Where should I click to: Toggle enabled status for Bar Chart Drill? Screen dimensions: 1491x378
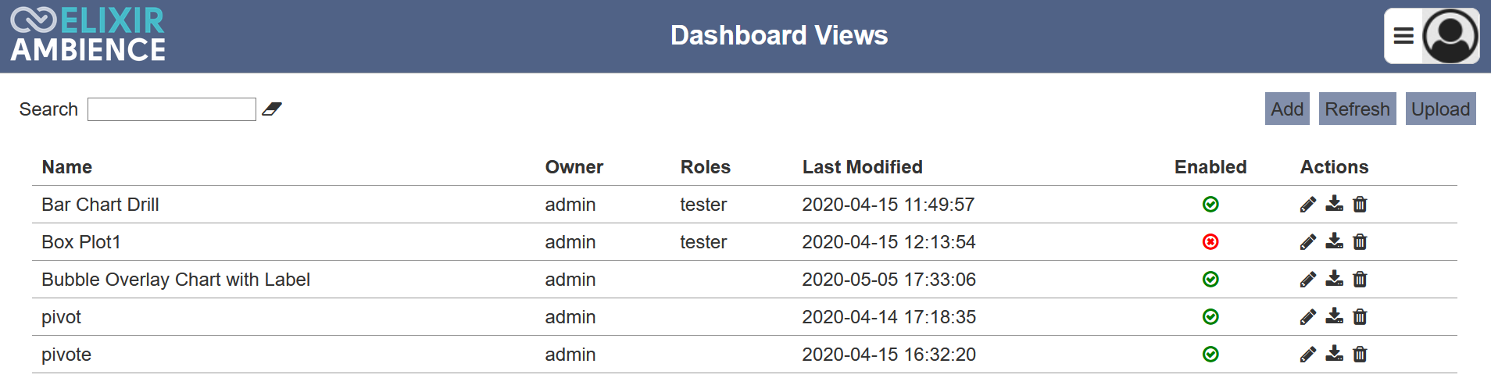1210,205
